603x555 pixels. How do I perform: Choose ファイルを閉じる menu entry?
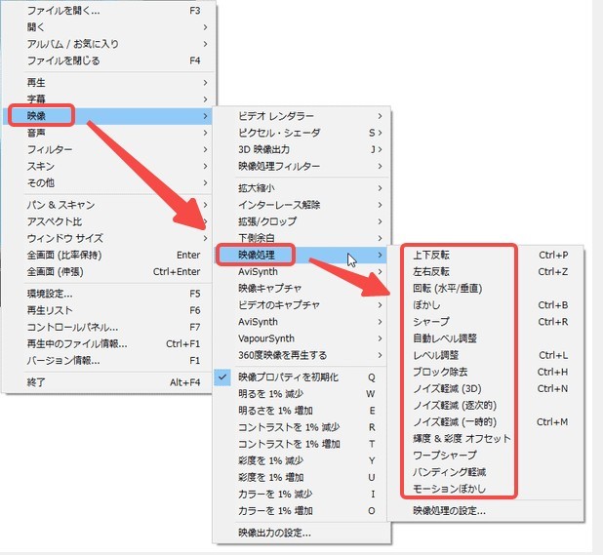pyautogui.click(x=107, y=60)
